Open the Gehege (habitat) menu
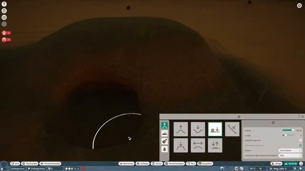The image size is (305, 171). click(142, 163)
